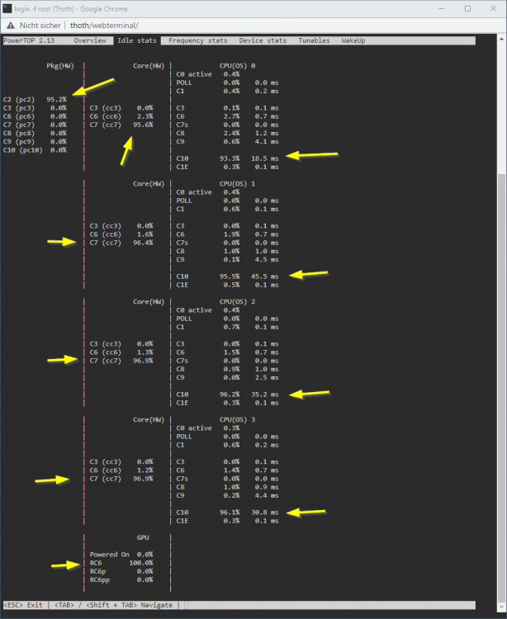
Task: Click the <TAB> / <Shift + TAB> Navigate hint
Action: 114,605
